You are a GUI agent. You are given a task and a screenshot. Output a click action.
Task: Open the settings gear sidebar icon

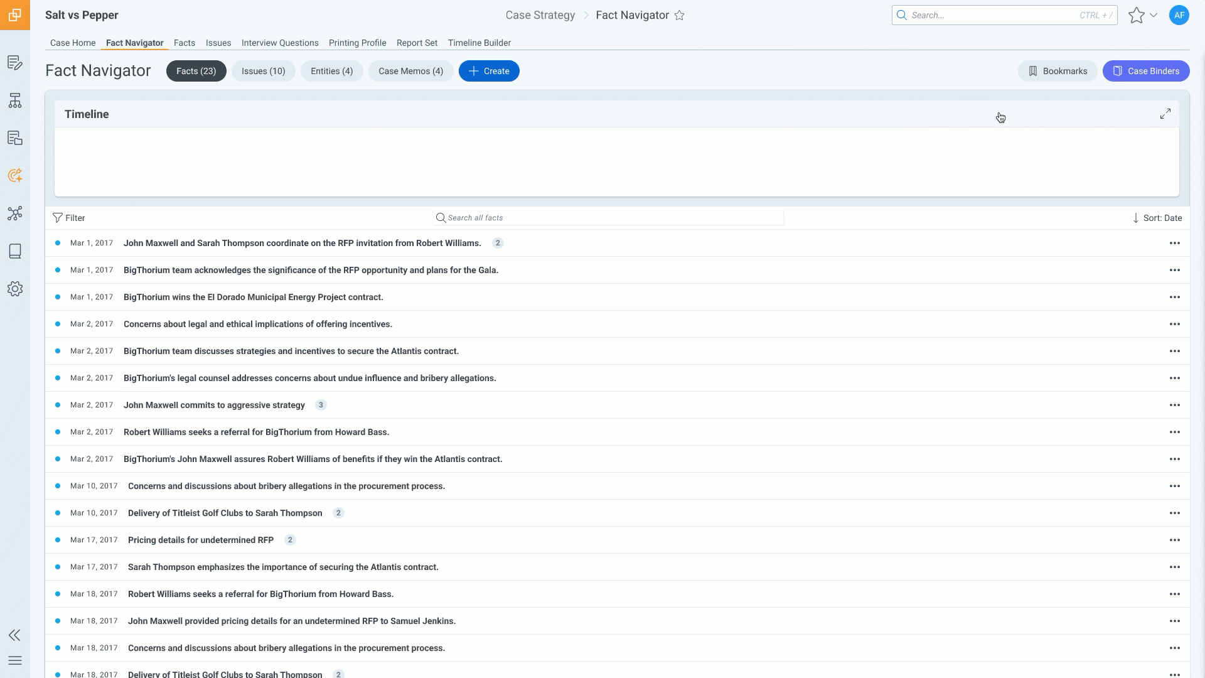coord(15,289)
